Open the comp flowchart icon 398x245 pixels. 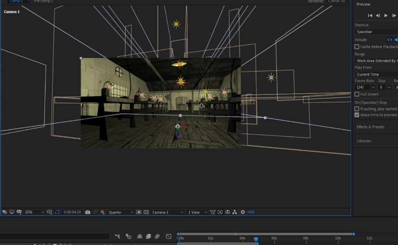click(234, 212)
